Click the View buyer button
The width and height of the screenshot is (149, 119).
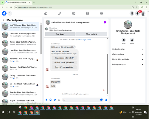coord(60,34)
